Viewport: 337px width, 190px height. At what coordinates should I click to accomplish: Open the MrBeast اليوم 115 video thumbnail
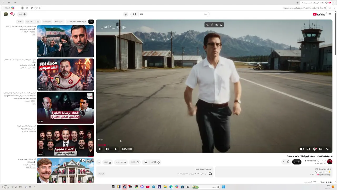65,171
